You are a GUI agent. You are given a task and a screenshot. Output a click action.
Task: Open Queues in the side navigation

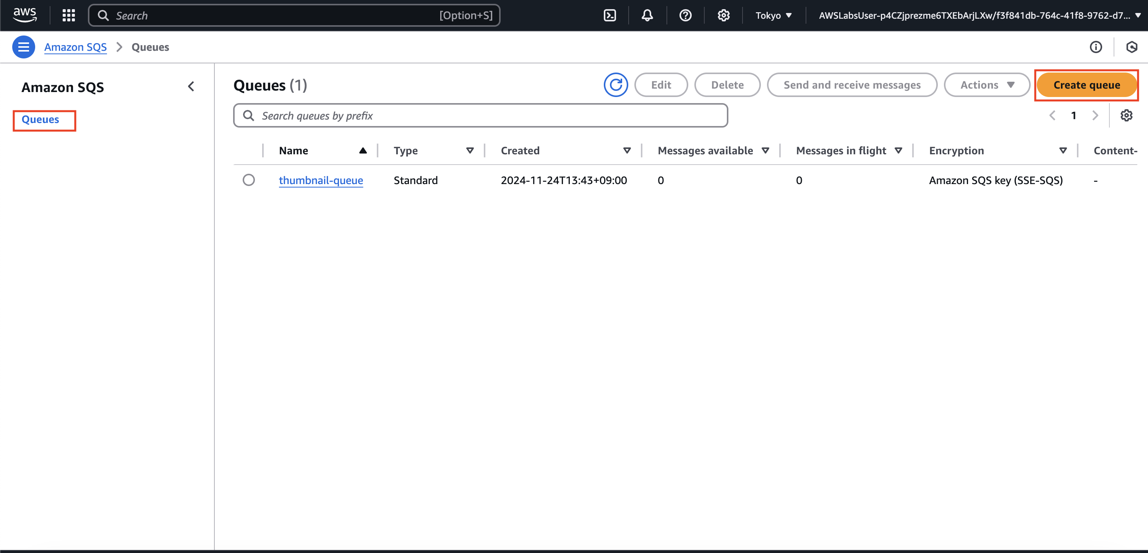pos(40,119)
